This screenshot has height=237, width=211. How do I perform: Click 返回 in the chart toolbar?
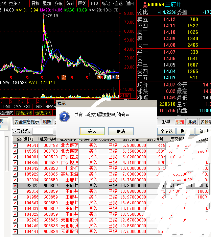(x=130, y=3)
